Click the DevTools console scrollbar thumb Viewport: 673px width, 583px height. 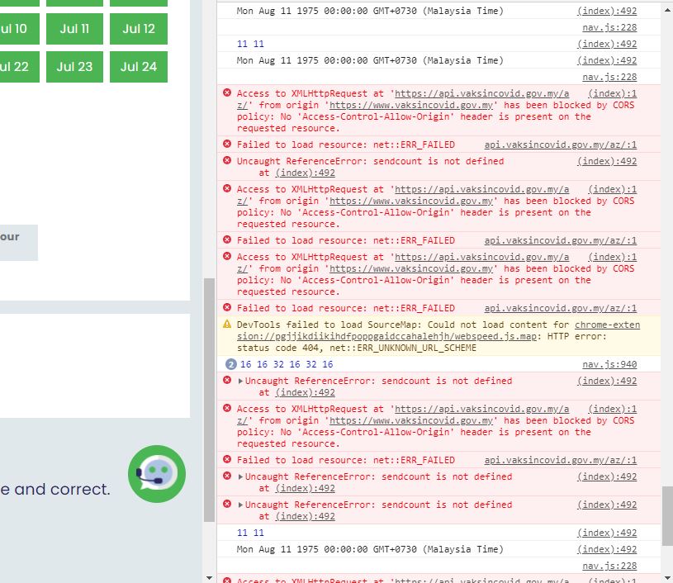point(667,514)
